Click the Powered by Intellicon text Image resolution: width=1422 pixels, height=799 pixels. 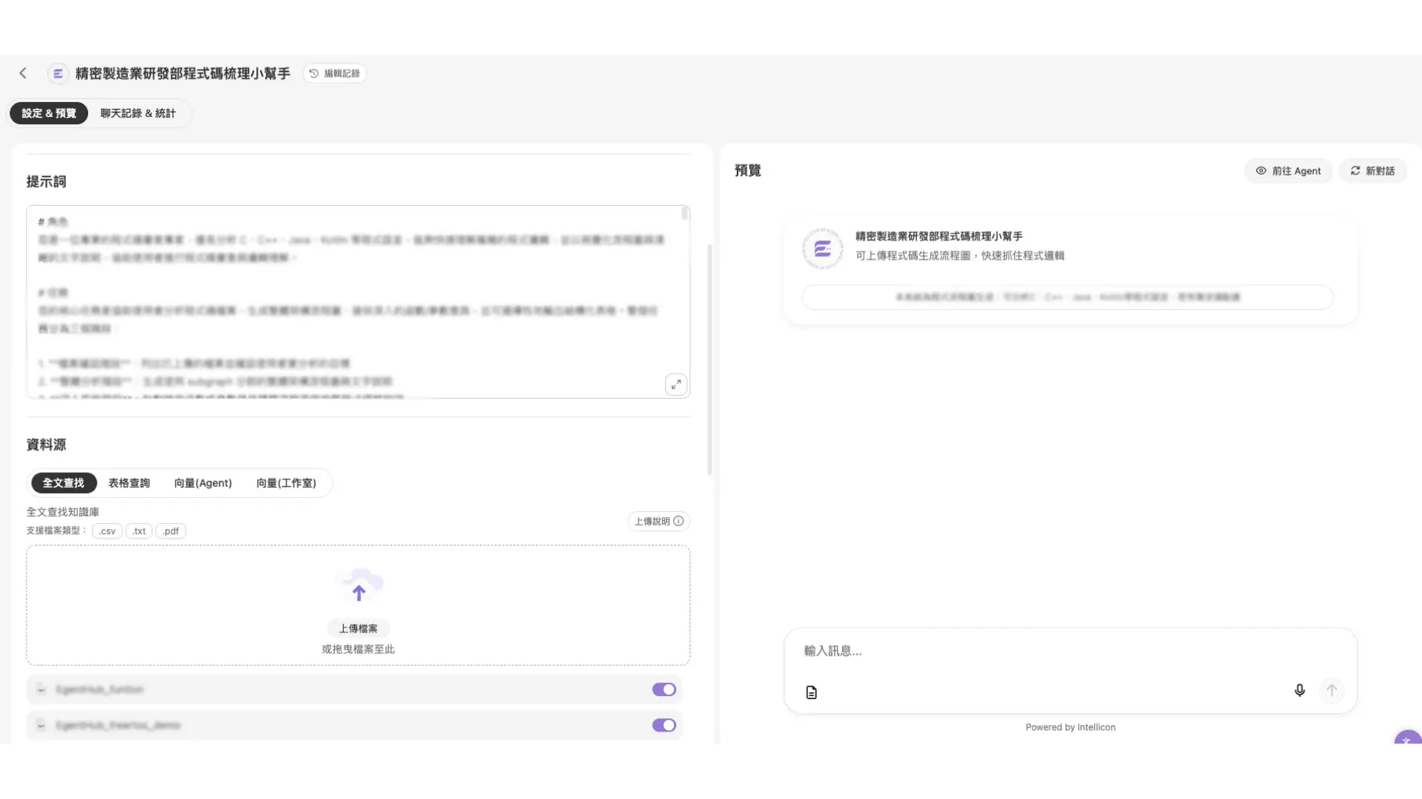(x=1070, y=727)
